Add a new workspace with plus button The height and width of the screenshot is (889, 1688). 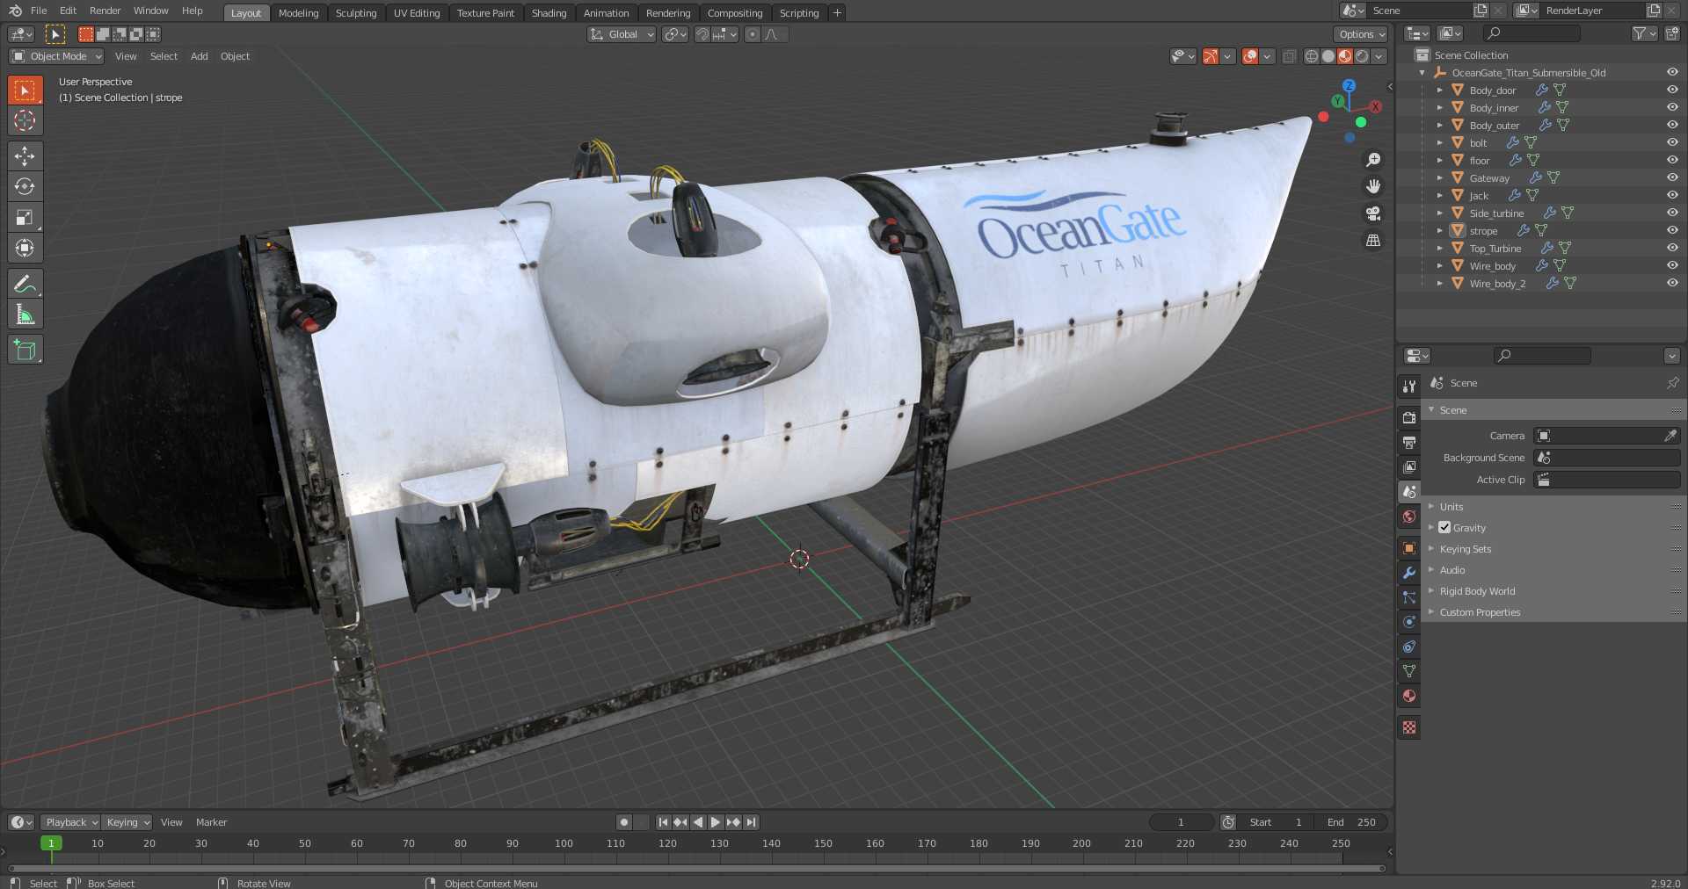pyautogui.click(x=837, y=13)
